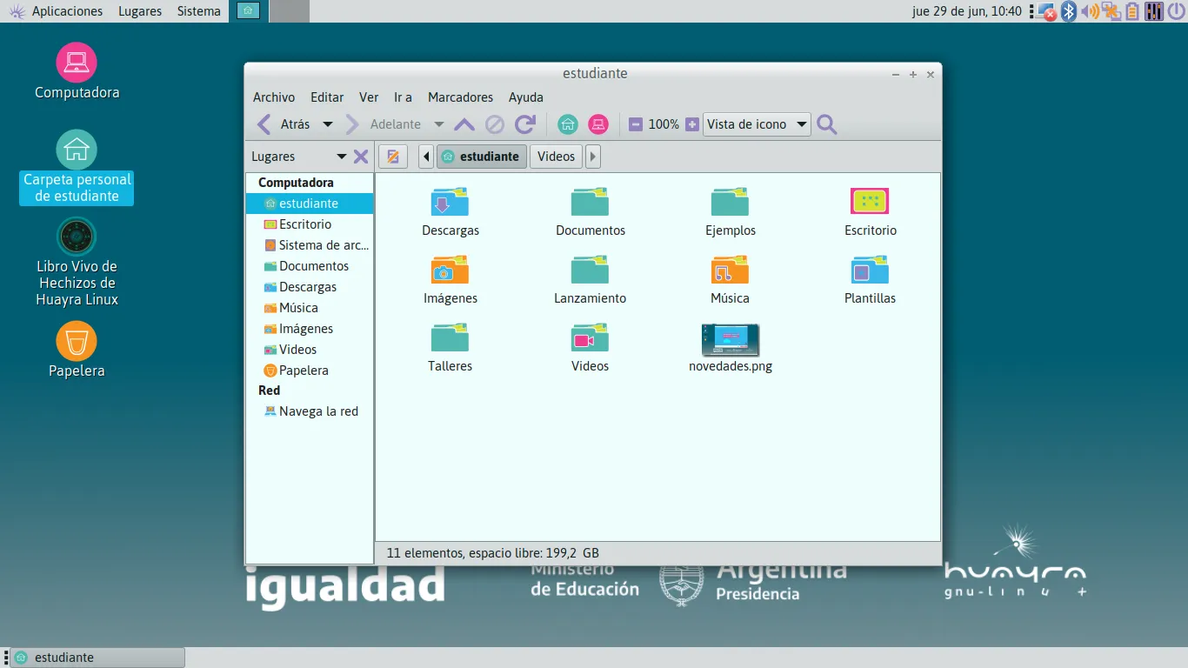Go up one directory using the up arrow icon
1188x668 pixels.
[x=464, y=124]
